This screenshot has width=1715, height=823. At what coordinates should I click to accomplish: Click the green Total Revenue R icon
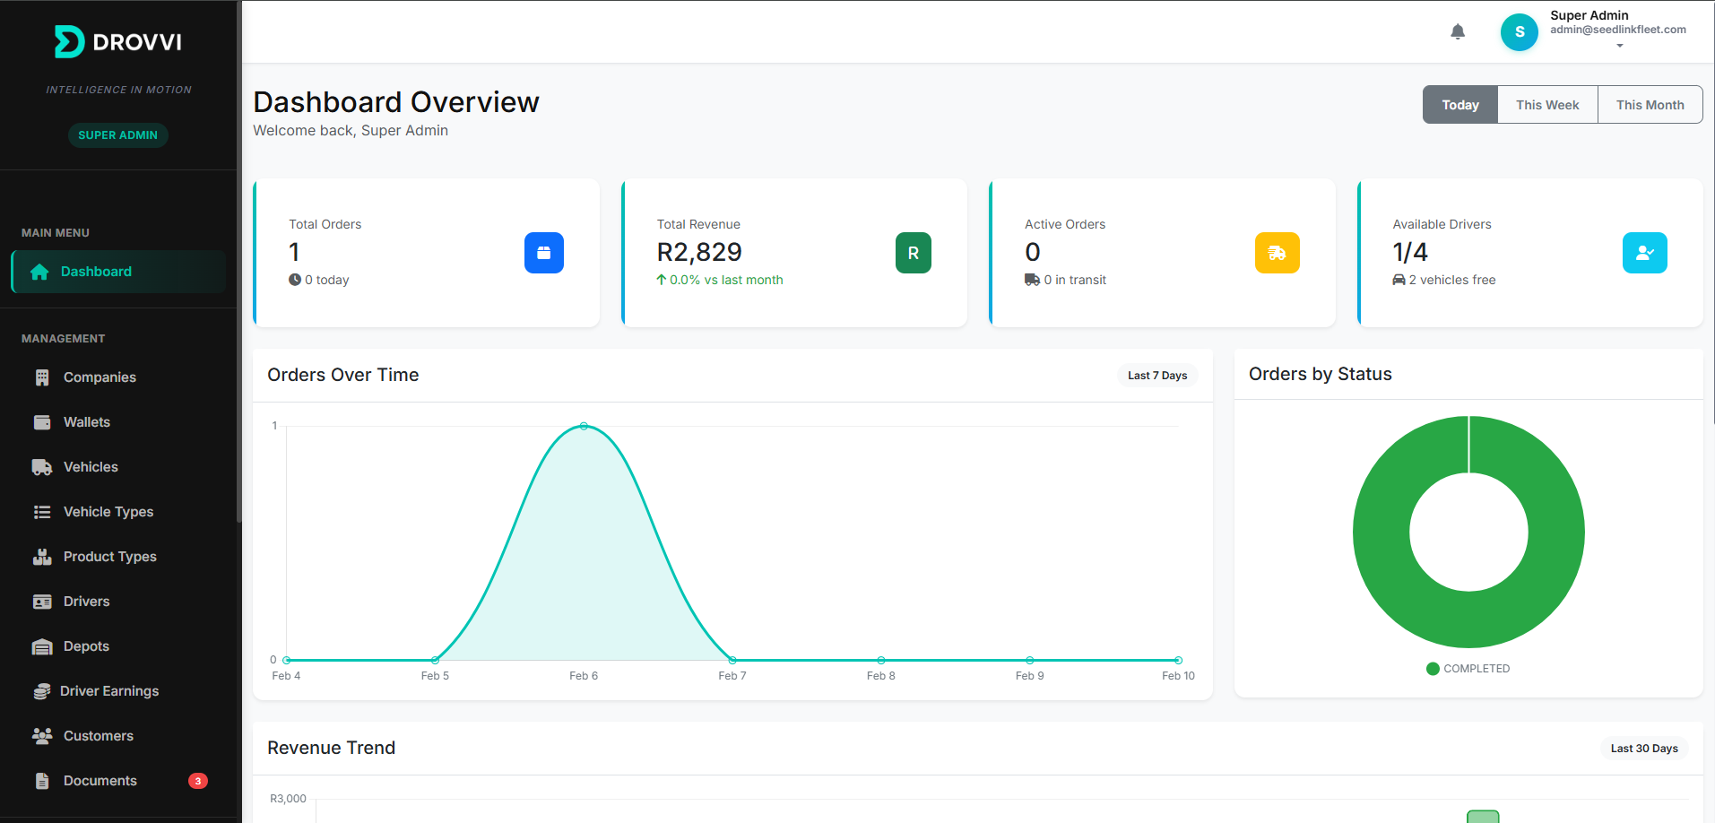914,253
